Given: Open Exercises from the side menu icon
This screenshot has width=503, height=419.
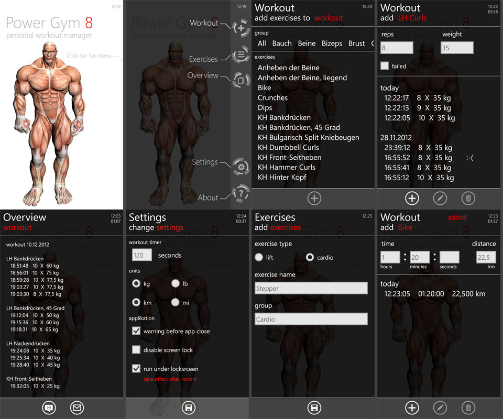Looking at the screenshot, I should (241, 54).
